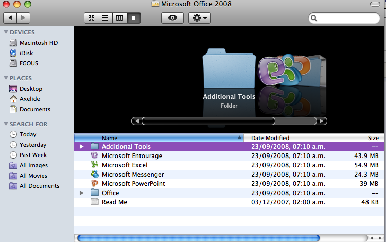Click the 43.9 MB size value
This screenshot has height=242, width=386.
pos(366,156)
